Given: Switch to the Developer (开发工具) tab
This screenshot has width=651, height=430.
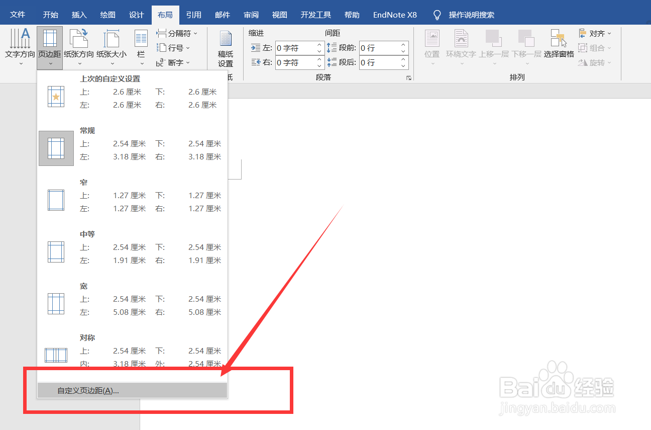Looking at the screenshot, I should 316,15.
